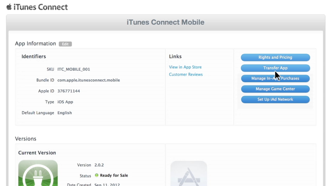Click the iTunes Connect logo text
Image resolution: width=331 pixels, height=186 pixels.
(41, 7)
